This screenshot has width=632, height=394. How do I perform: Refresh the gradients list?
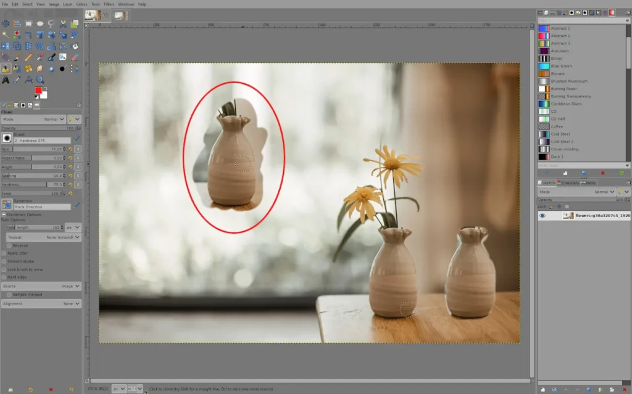pyautogui.click(x=622, y=173)
